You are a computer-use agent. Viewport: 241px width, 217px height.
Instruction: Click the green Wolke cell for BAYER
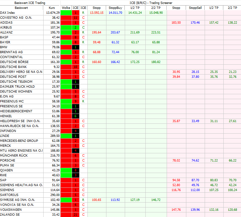66,42
